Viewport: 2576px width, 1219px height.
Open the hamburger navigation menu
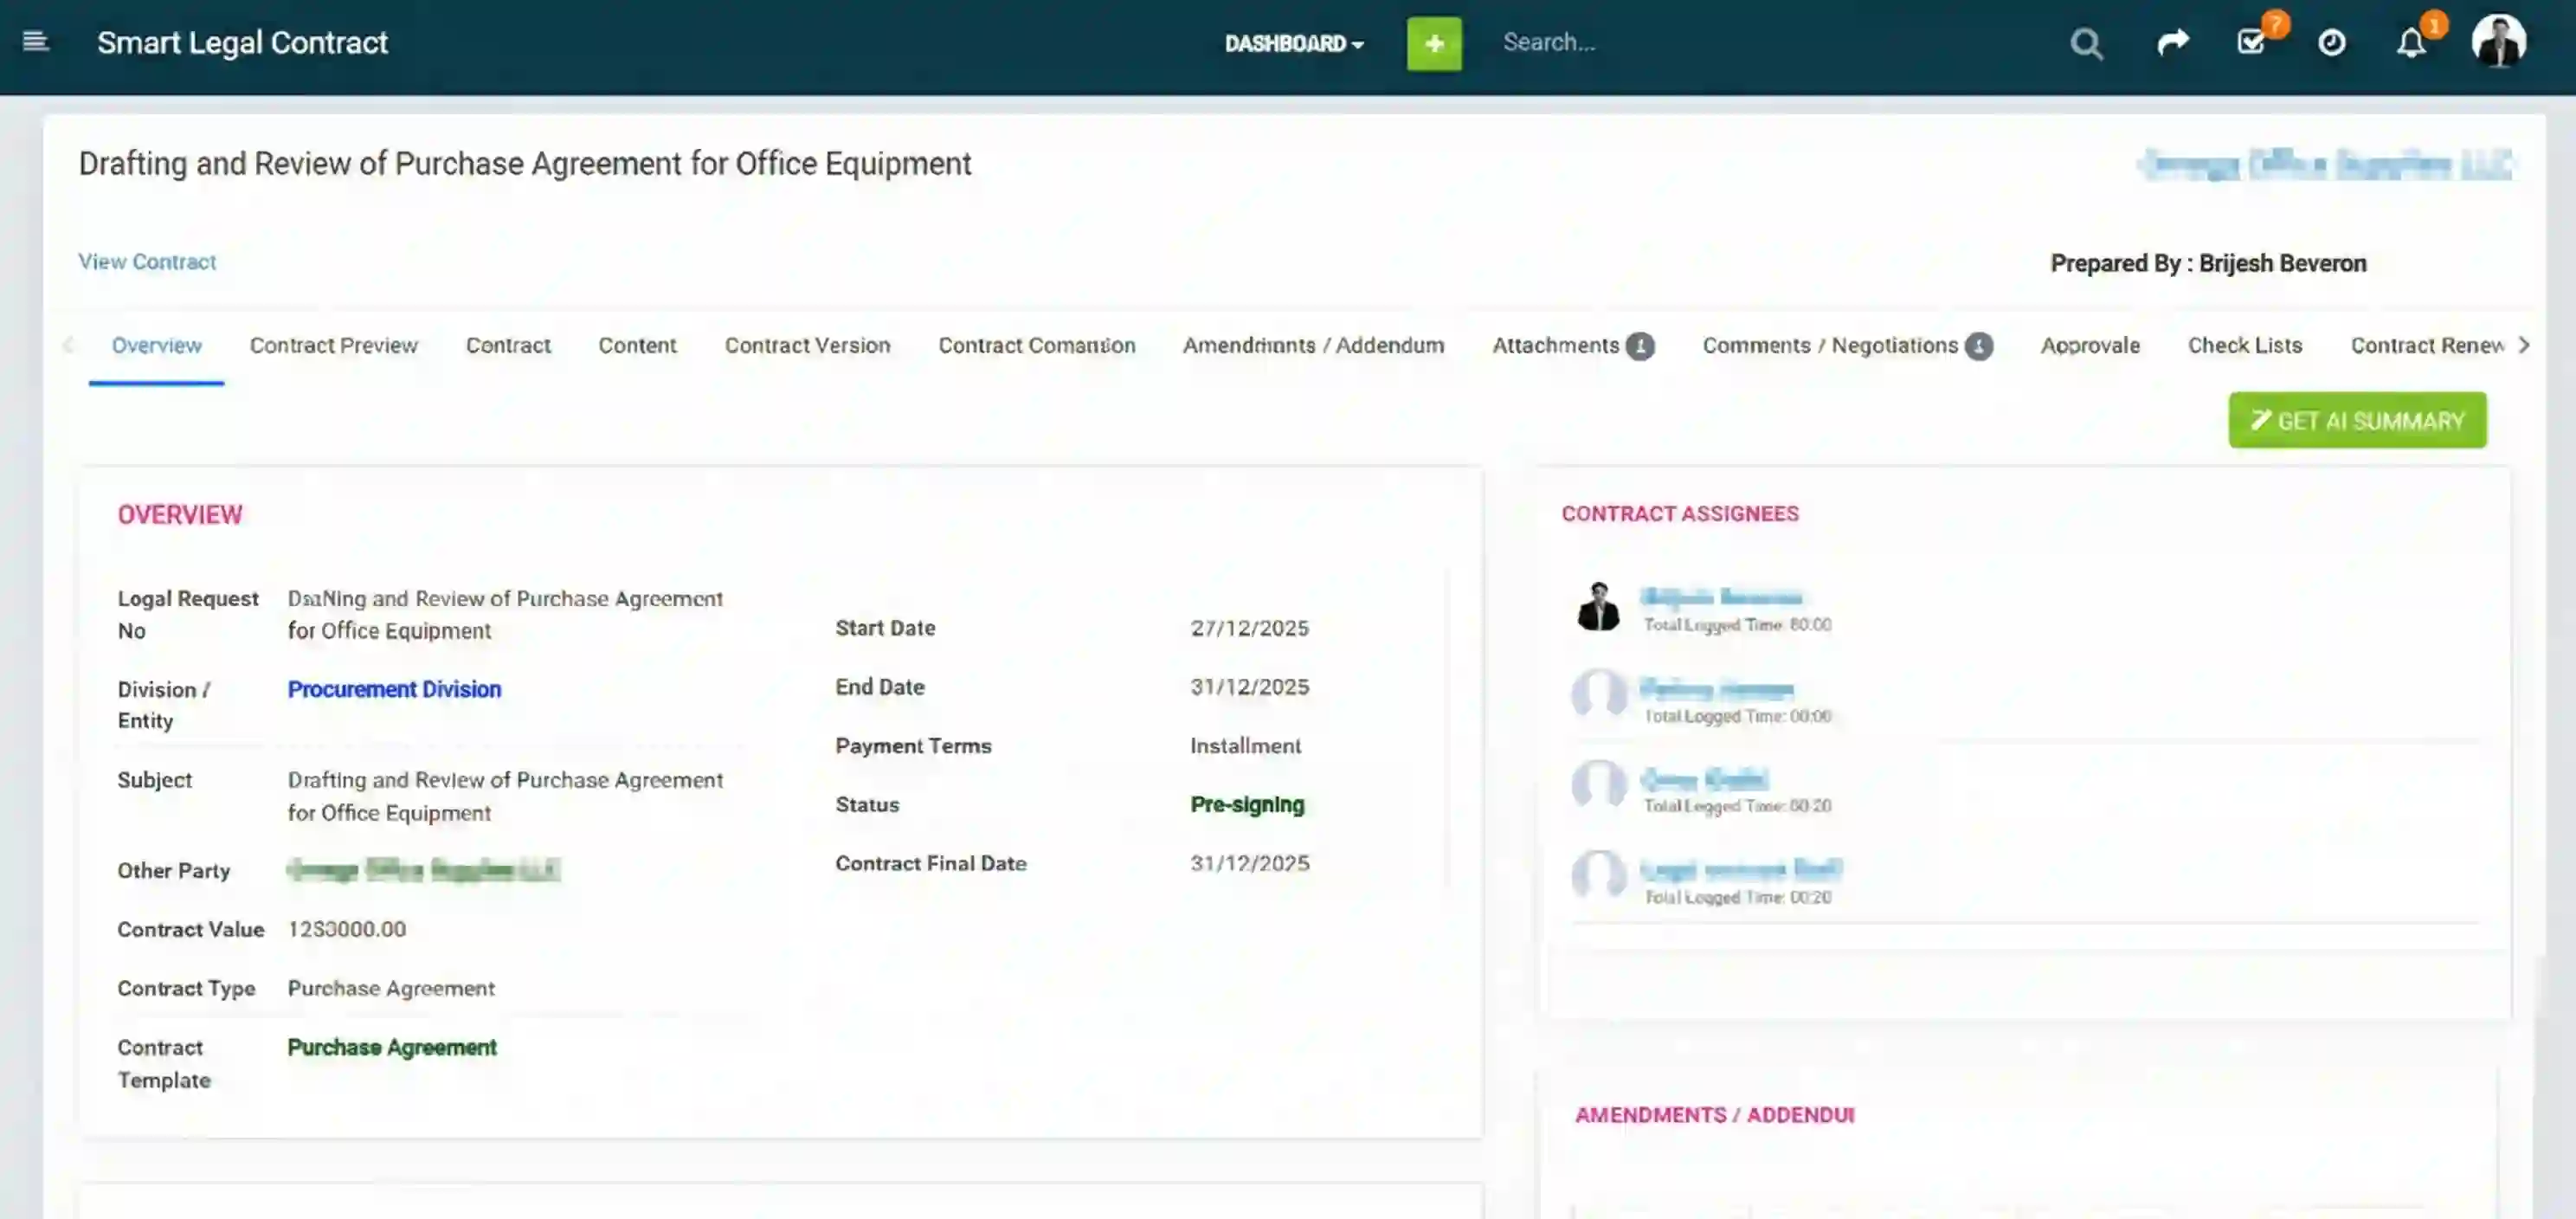36,42
